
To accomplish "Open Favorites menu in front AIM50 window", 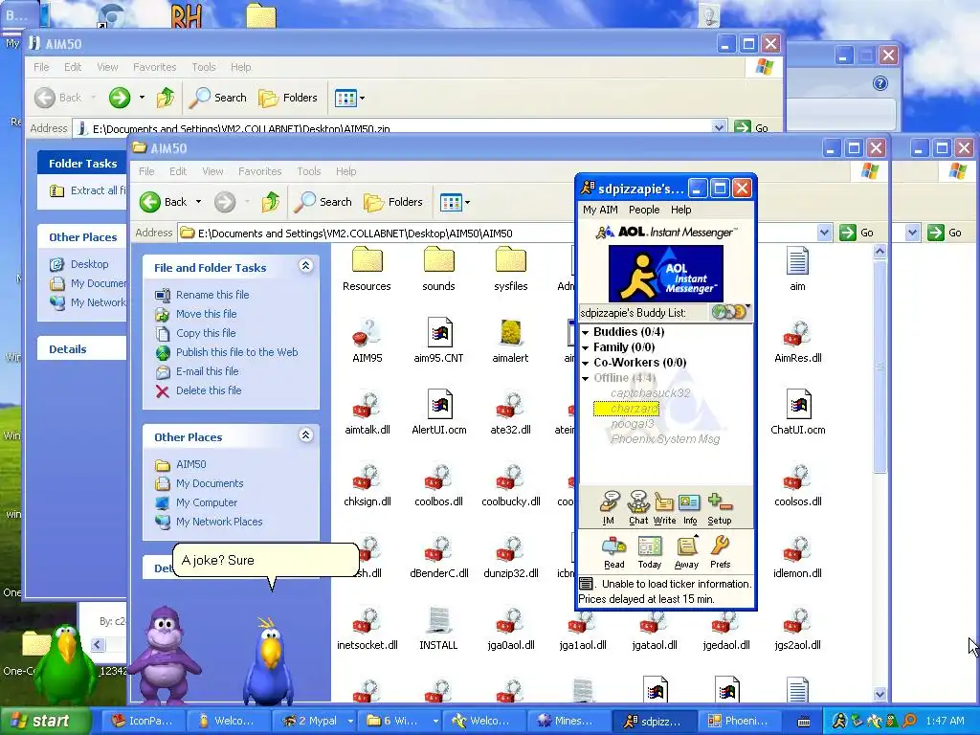I will (260, 171).
